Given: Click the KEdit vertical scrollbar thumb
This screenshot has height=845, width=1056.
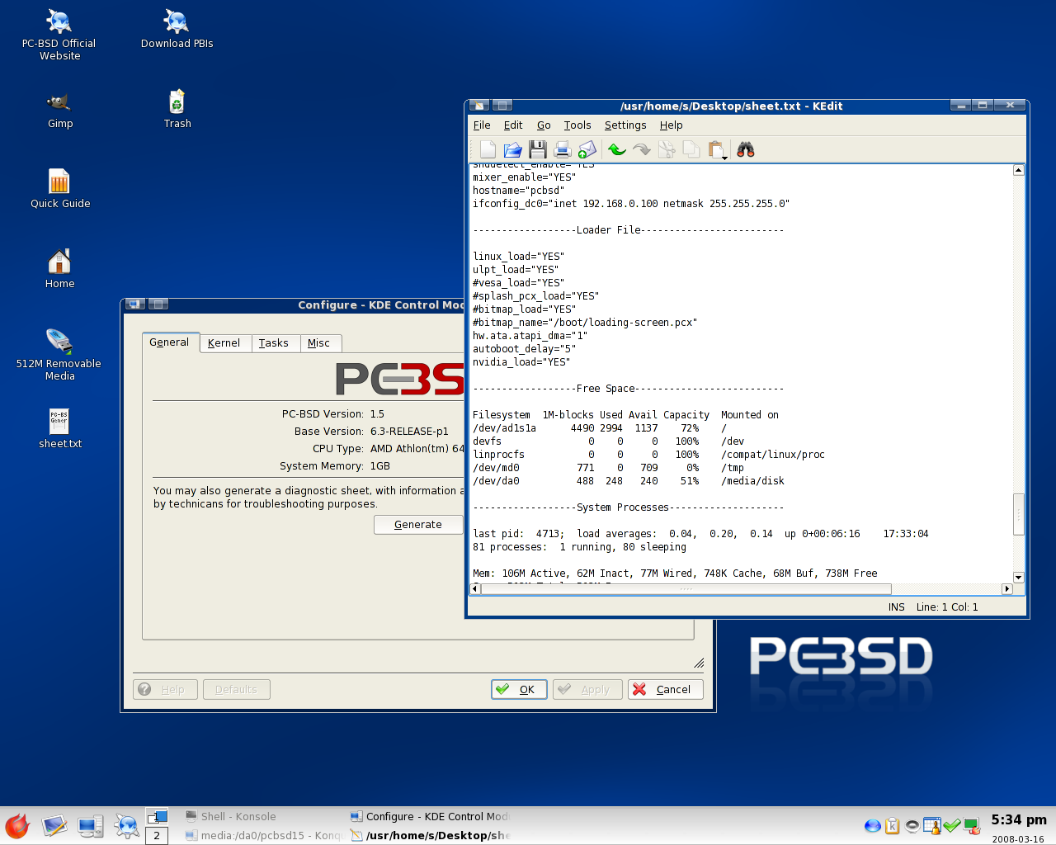Looking at the screenshot, I should pos(1019,514).
